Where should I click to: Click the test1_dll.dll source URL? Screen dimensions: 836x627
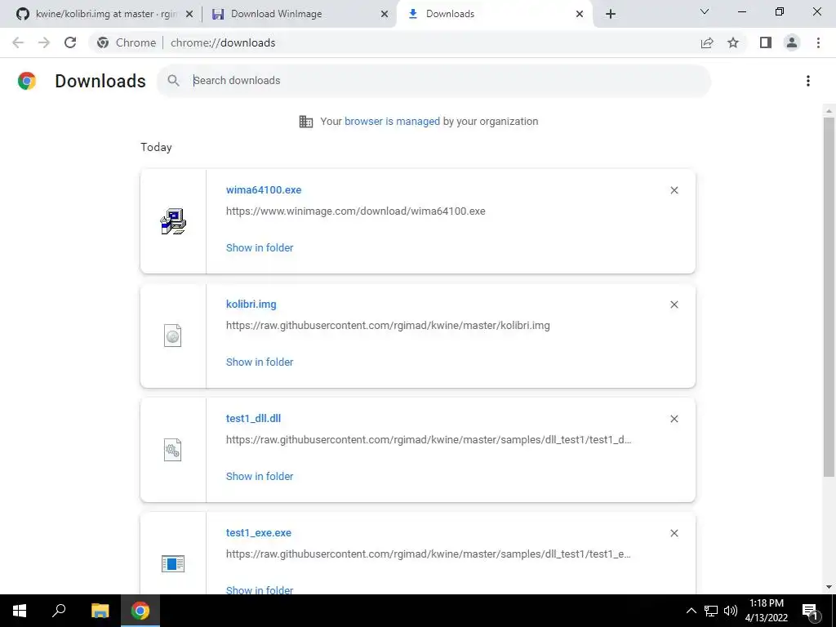[x=429, y=440]
